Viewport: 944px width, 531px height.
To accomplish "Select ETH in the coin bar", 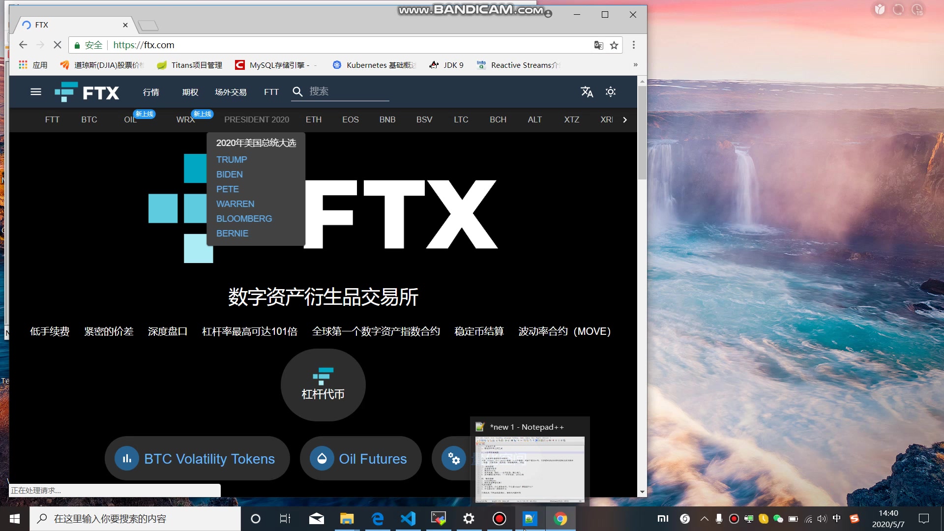I will tap(314, 119).
